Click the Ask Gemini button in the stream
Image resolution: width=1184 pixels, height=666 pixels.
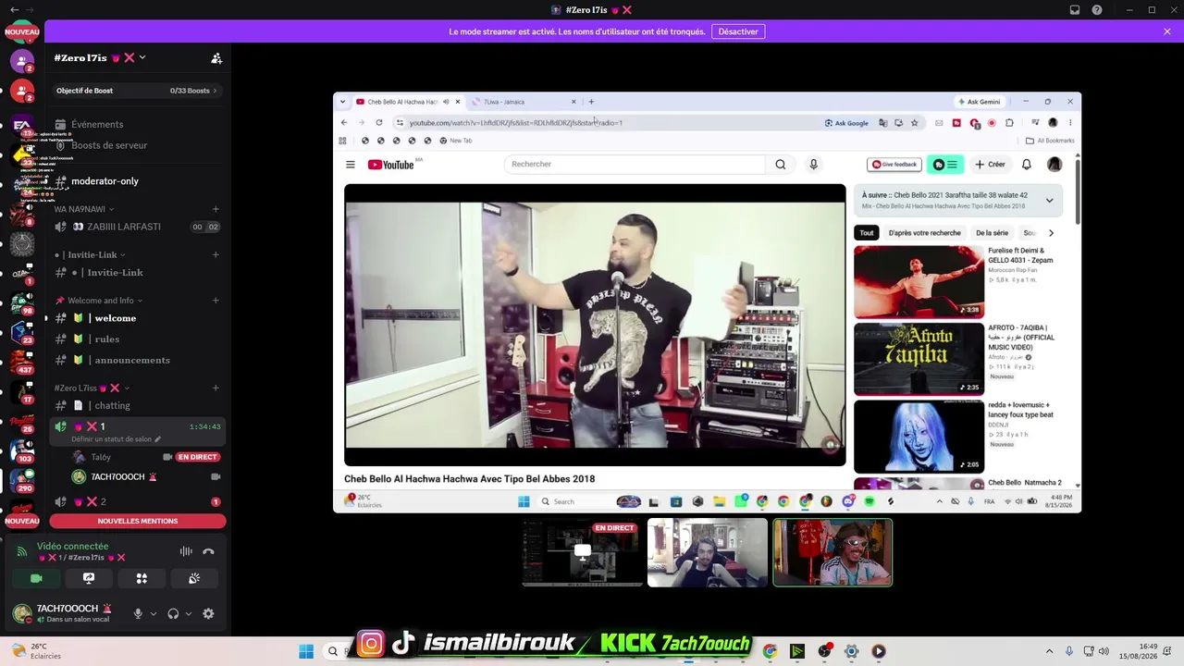pyautogui.click(x=978, y=102)
